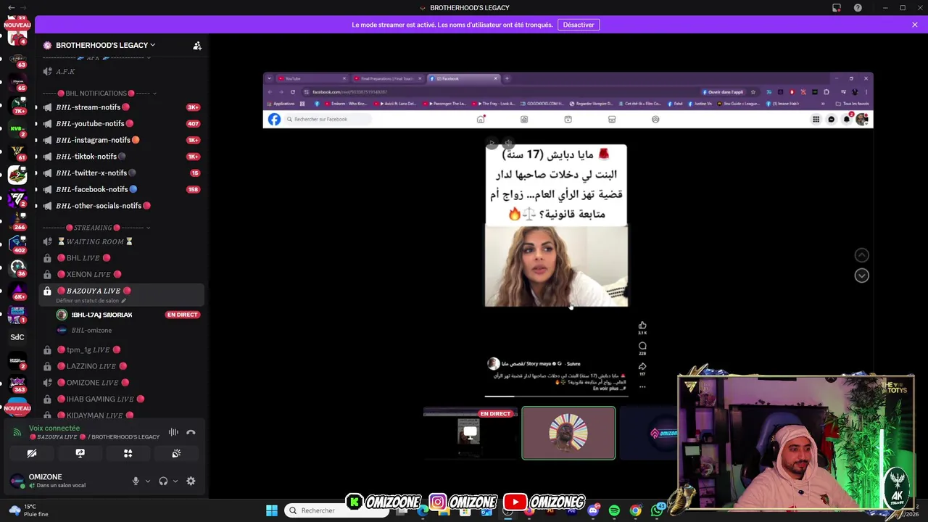Select the highlighted middle participant thumbnail
Screen dimensions: 928x522
pyautogui.click(x=568, y=434)
